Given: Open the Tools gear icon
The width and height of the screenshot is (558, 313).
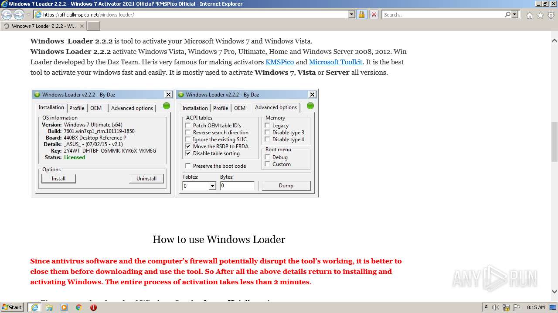Looking at the screenshot, I should pyautogui.click(x=551, y=15).
